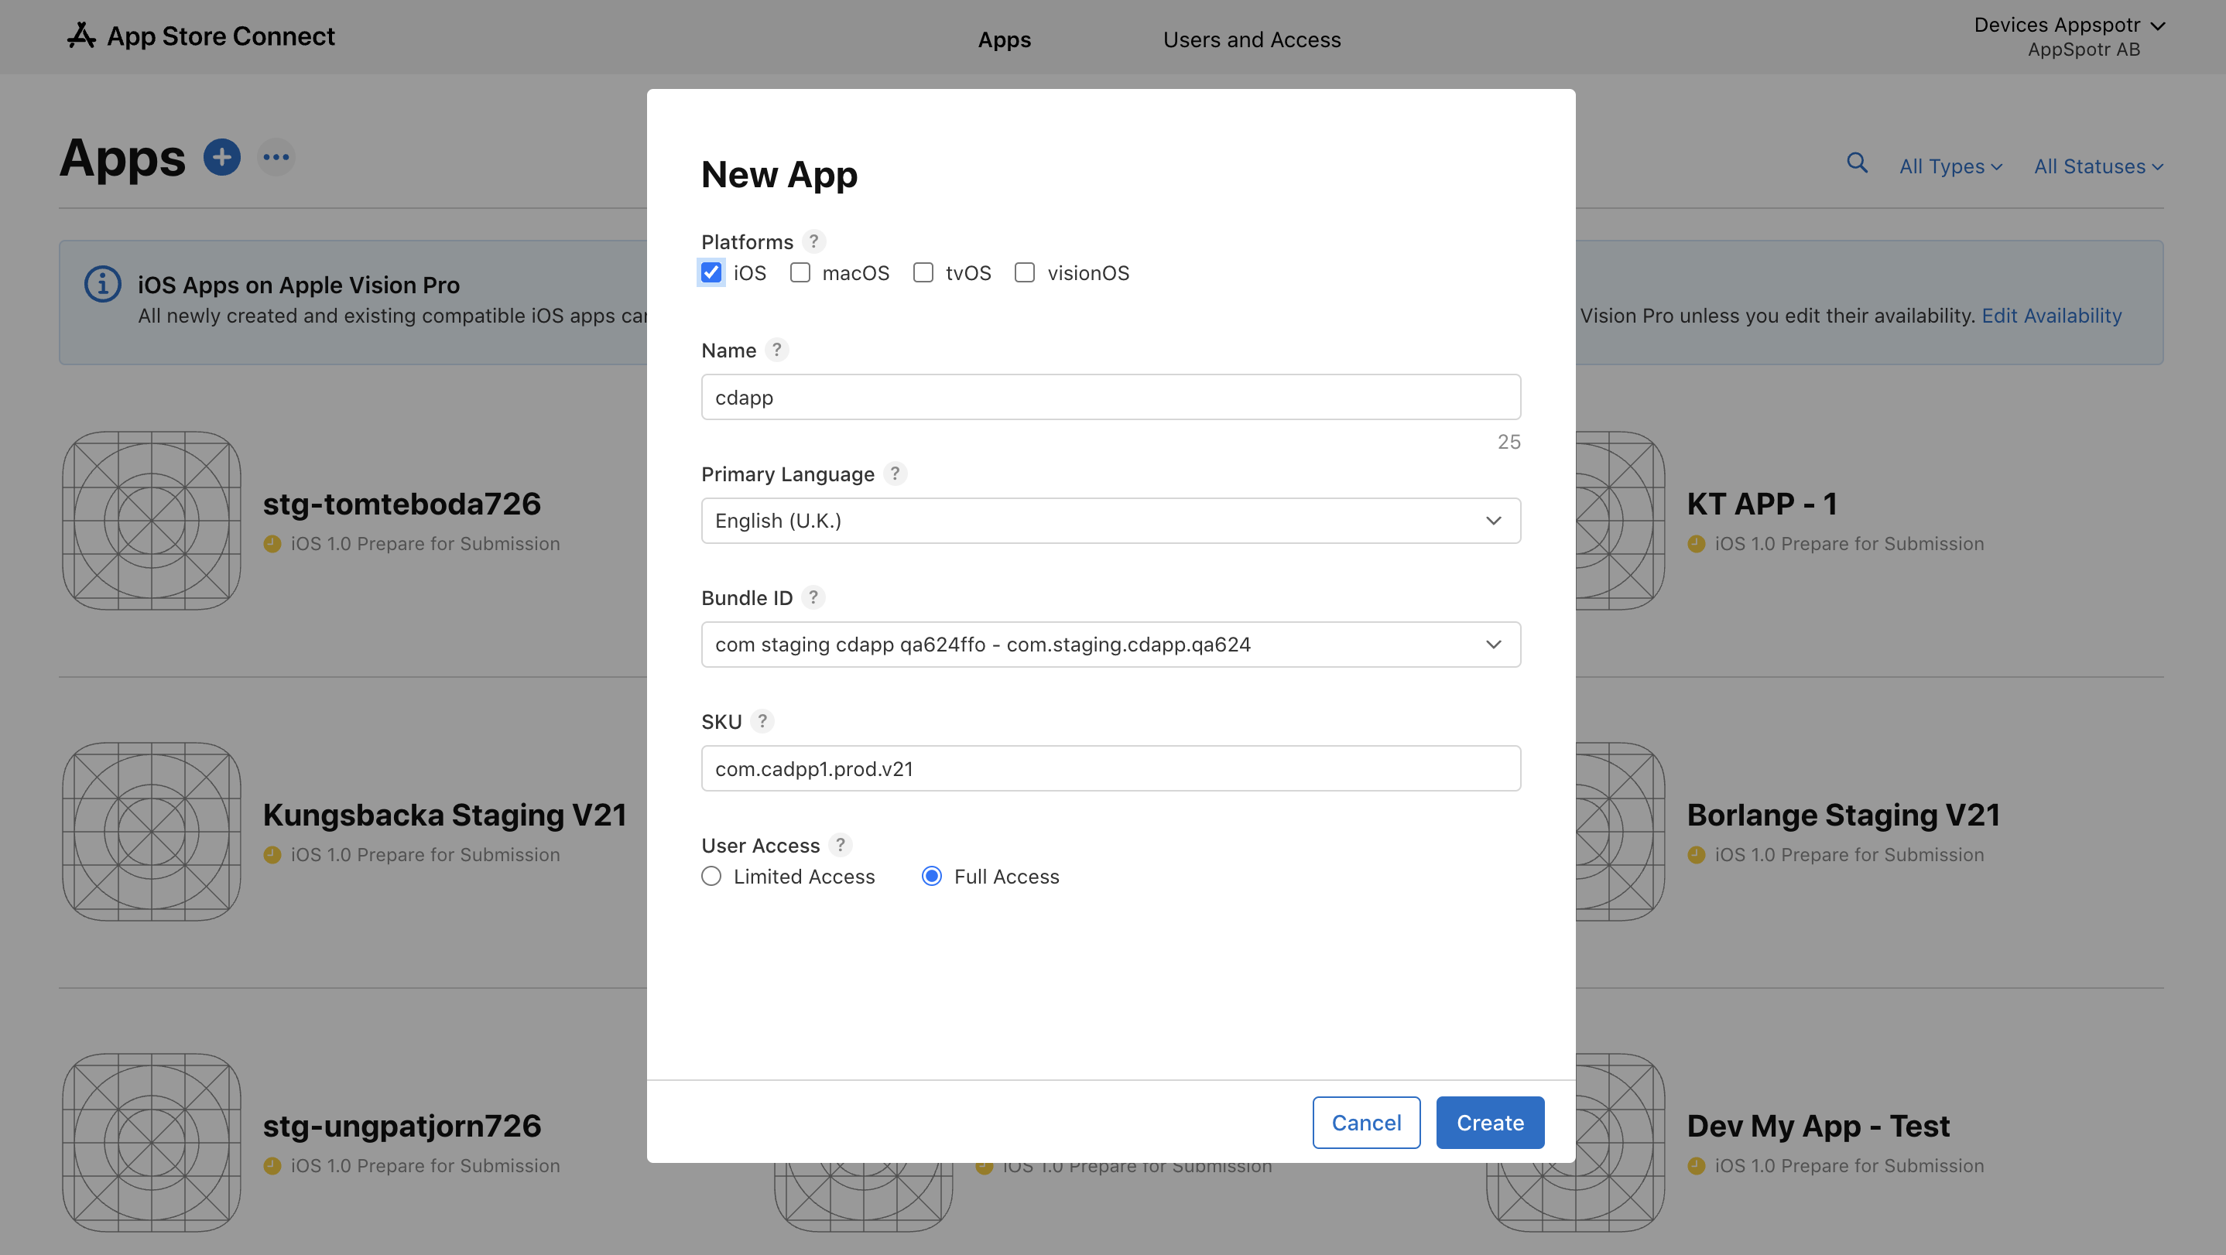This screenshot has height=1255, width=2226.
Task: Click the blue plus add app icon
Action: [x=222, y=157]
